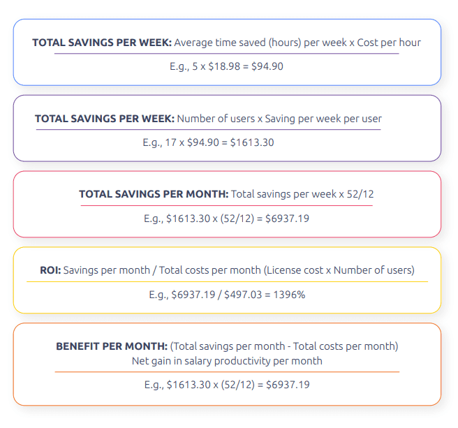Click the purple divider line in the blue card
The image size is (458, 428).
click(226, 54)
